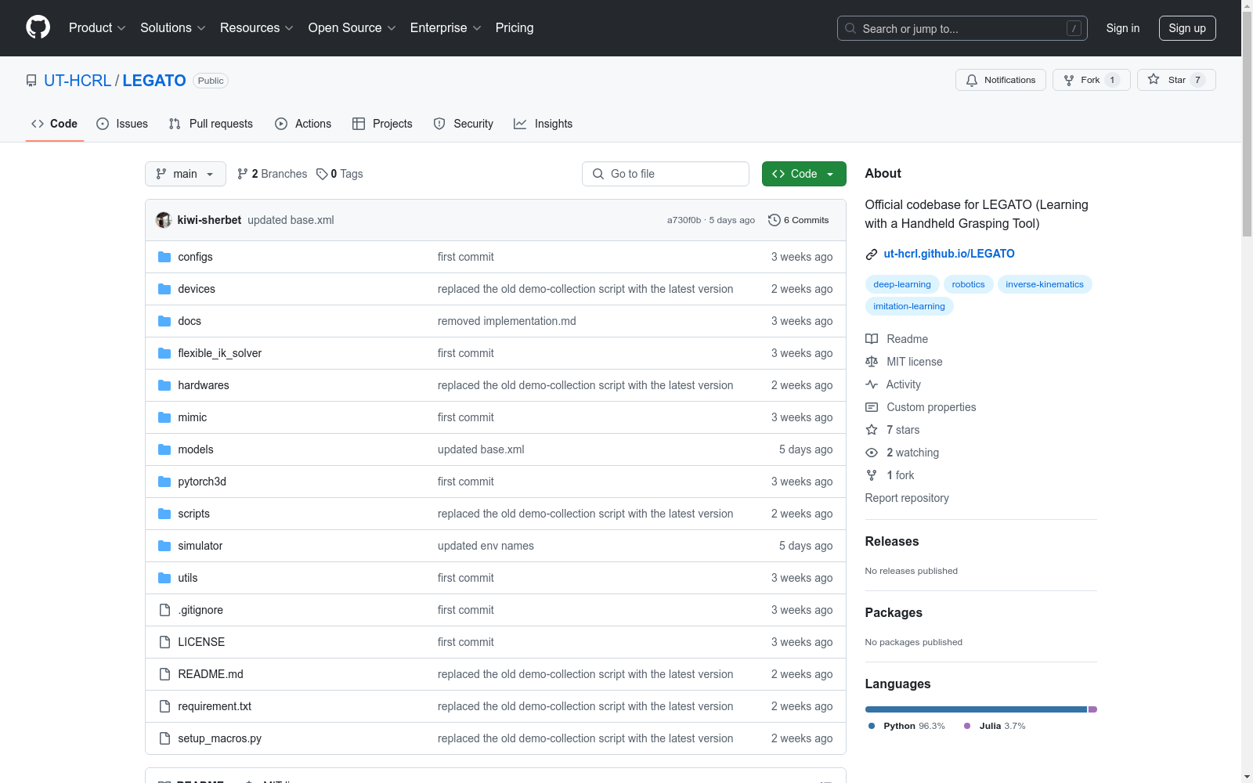Click the blue Python language bar segment

(x=976, y=709)
